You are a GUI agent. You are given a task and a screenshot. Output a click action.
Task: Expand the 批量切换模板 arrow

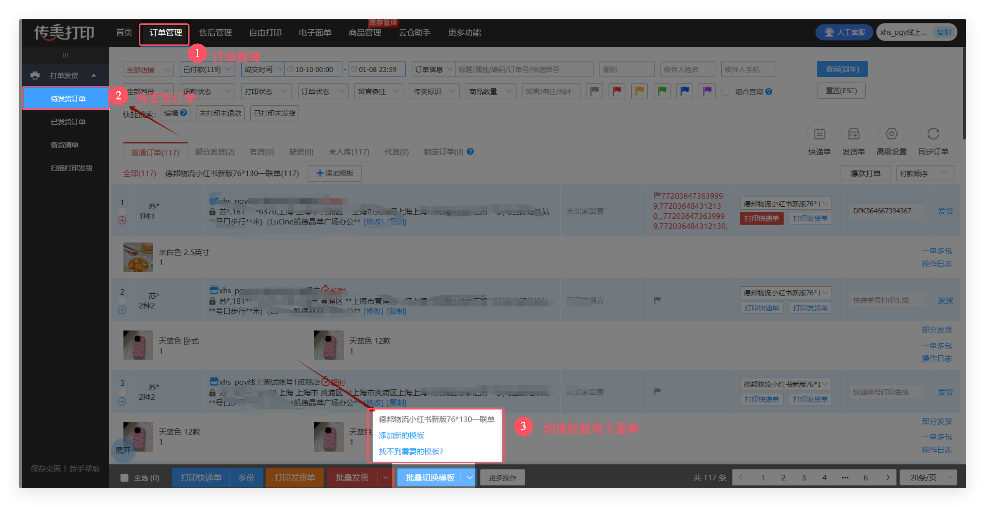tap(469, 477)
